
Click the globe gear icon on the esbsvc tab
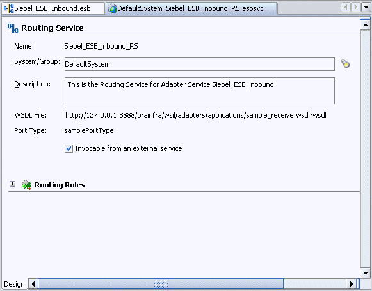[113, 8]
